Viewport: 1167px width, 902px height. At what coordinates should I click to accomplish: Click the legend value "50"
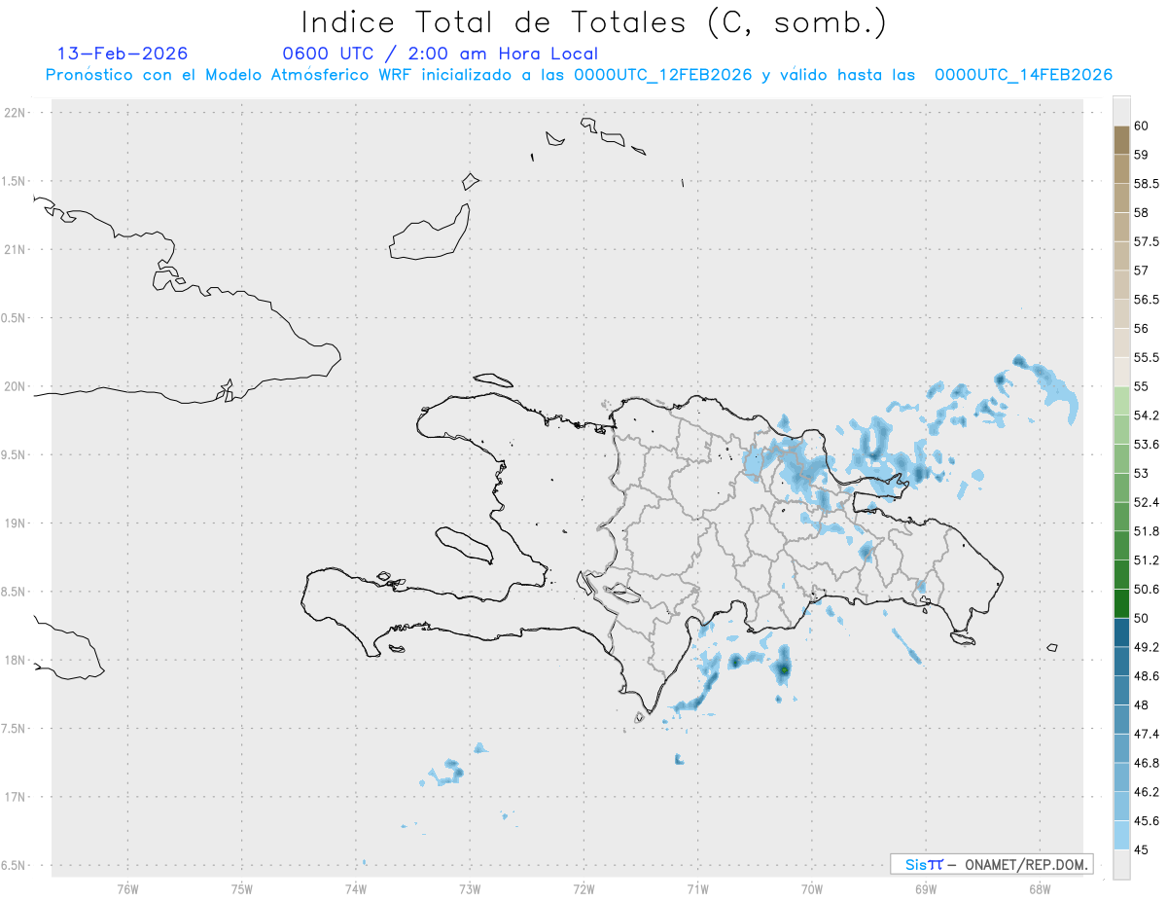click(1141, 618)
